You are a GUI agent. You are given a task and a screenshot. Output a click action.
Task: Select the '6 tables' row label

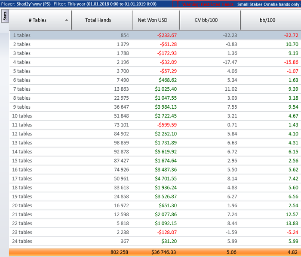coord(21,80)
